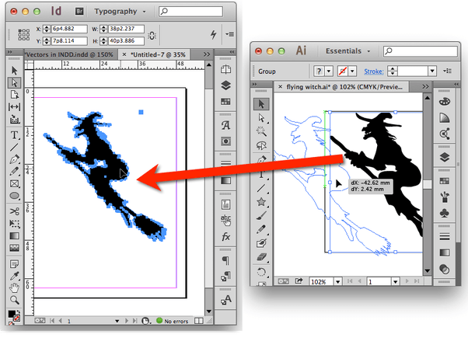Open the Illustrator stroke color dropdown
468x359 pixels.
352,71
